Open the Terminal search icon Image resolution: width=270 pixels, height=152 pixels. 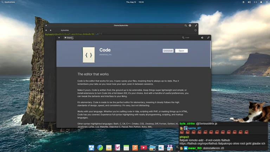coord(186,25)
